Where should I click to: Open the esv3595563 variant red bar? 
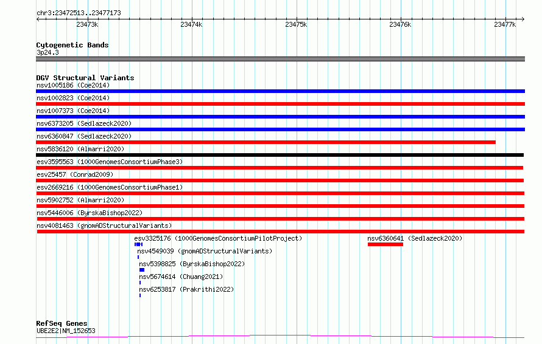[280, 168]
